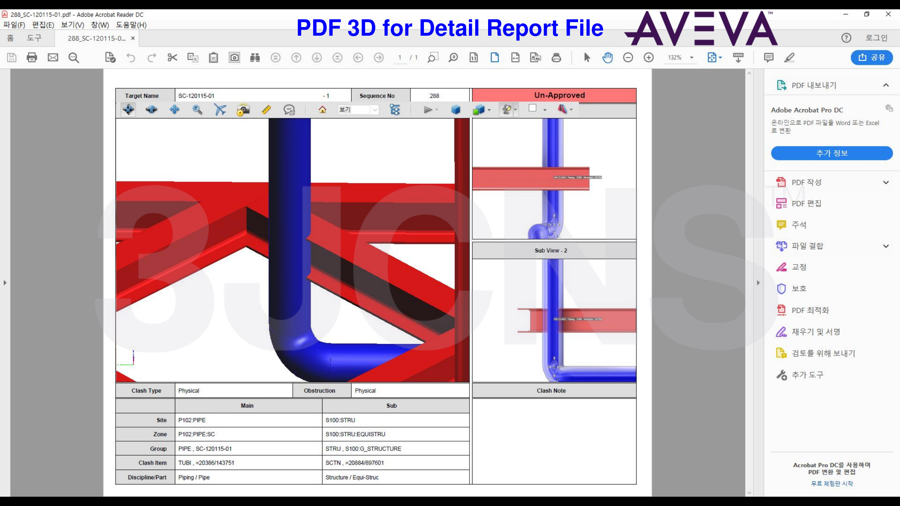This screenshot has height=506, width=900.
Task: Open the 창(W) menu
Action: tap(100, 25)
